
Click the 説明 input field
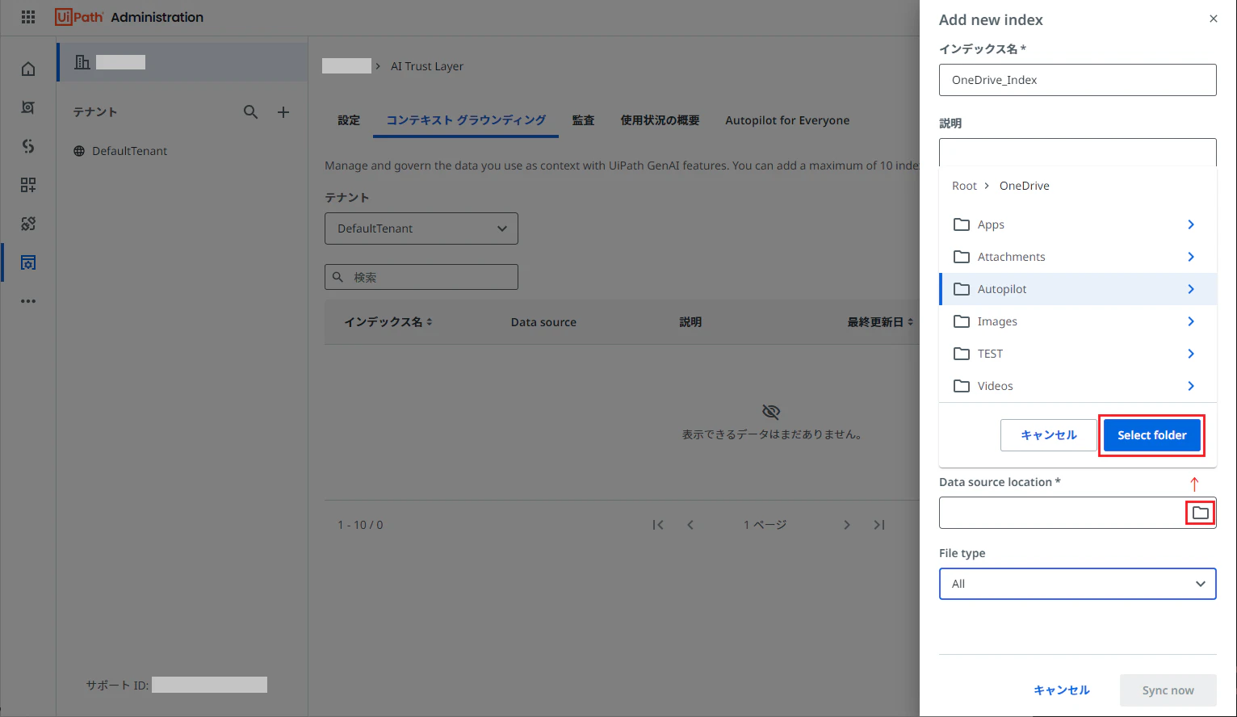[x=1078, y=153]
